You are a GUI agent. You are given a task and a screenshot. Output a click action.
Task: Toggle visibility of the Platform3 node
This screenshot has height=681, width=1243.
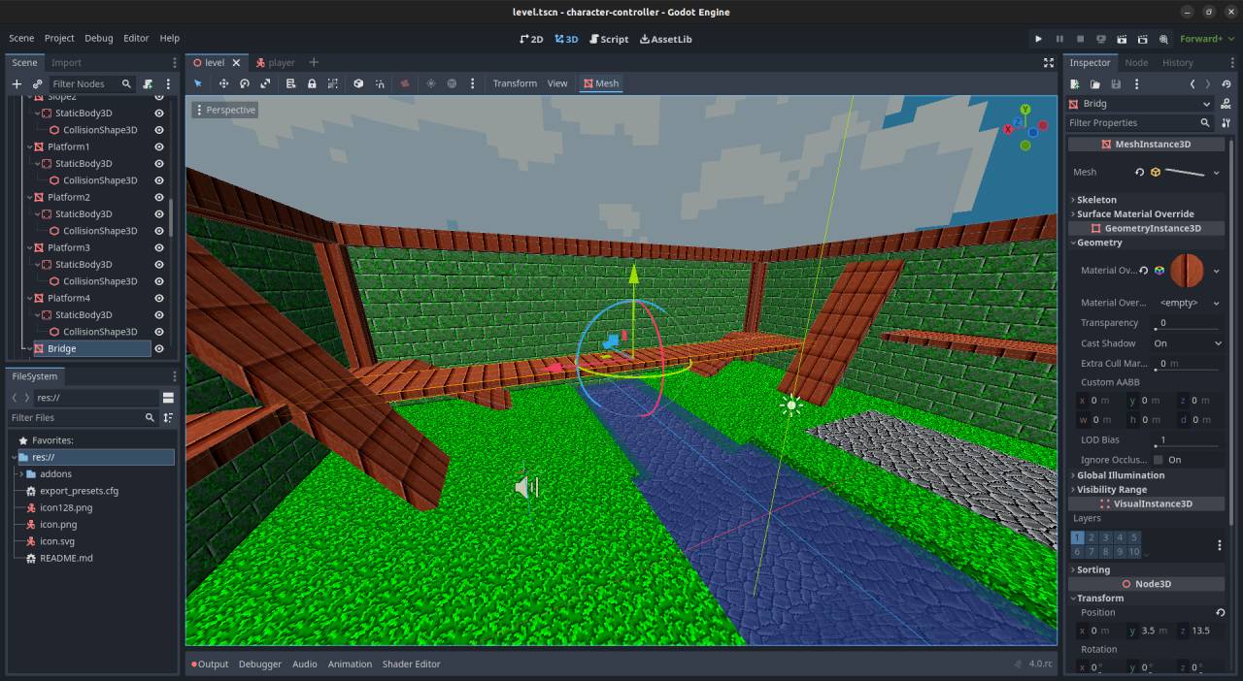click(x=158, y=247)
